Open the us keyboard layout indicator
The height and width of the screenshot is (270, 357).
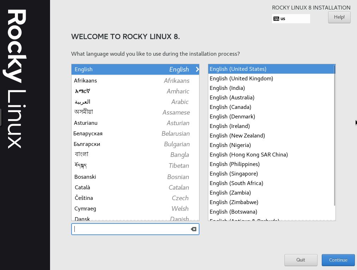coord(291,19)
